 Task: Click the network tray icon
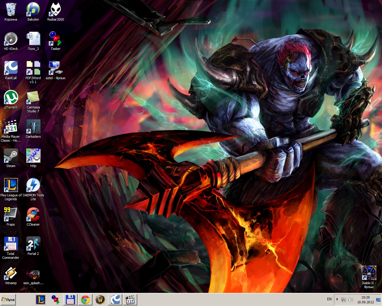[344, 300]
